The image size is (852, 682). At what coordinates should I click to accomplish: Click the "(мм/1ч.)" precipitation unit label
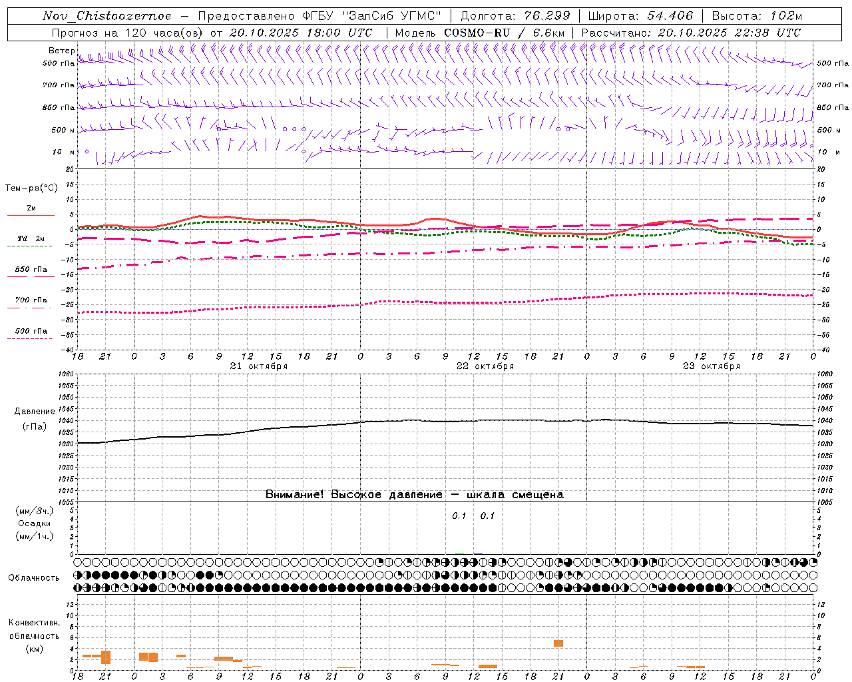(x=35, y=536)
